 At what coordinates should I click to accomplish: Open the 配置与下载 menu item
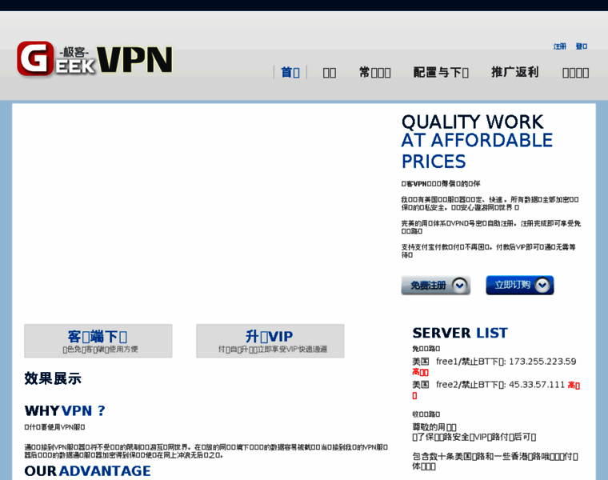(x=441, y=72)
